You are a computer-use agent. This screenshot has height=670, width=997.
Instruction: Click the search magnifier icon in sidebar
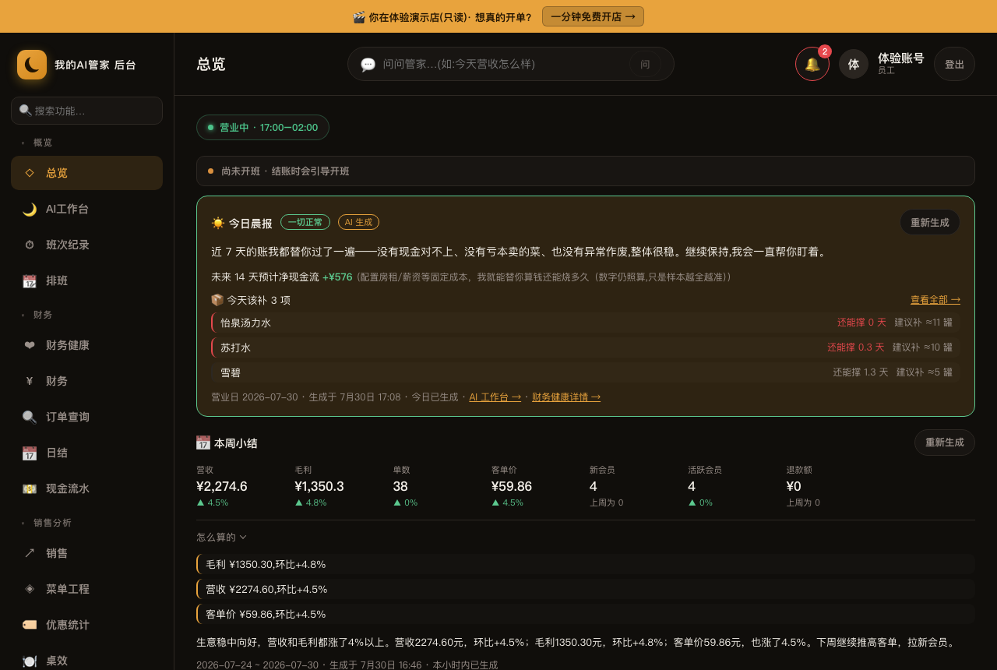click(25, 111)
